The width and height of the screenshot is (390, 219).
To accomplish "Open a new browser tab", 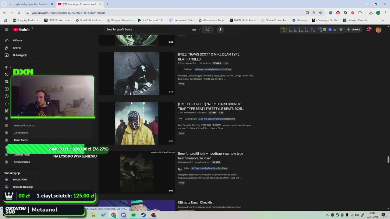I will 108,4.
